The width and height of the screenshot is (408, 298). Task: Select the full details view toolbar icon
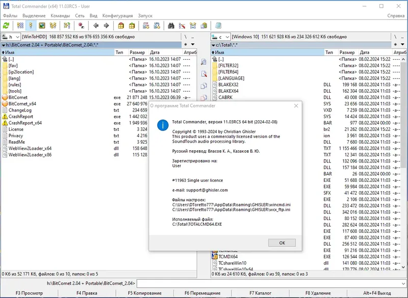[x=31, y=25]
